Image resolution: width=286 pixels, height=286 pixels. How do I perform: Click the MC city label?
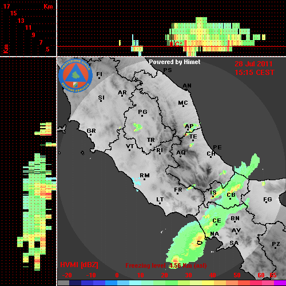pyautogui.click(x=183, y=103)
